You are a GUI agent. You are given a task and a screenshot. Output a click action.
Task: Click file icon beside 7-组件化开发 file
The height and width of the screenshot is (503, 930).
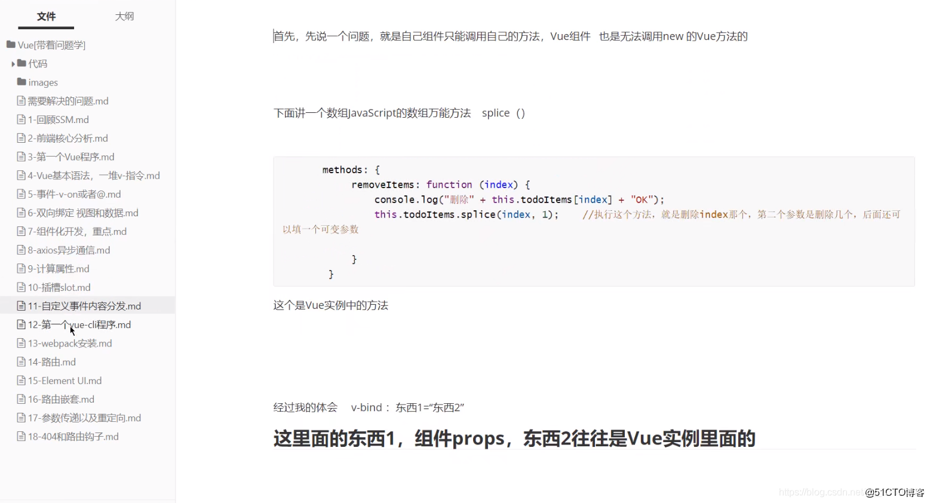[x=22, y=231]
